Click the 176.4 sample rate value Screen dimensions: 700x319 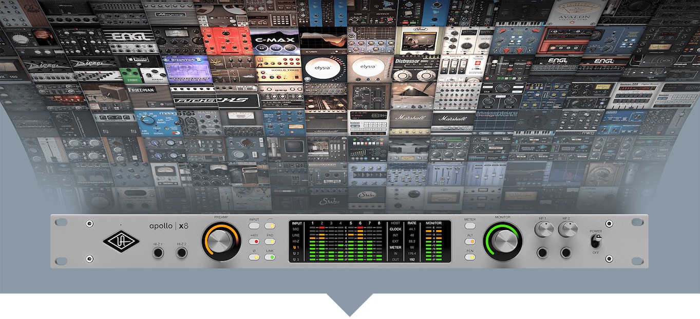[x=412, y=254]
